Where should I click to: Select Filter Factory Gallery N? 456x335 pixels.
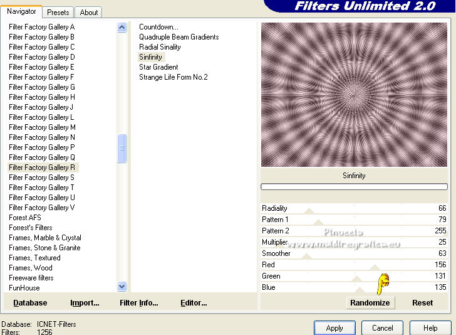click(x=41, y=137)
